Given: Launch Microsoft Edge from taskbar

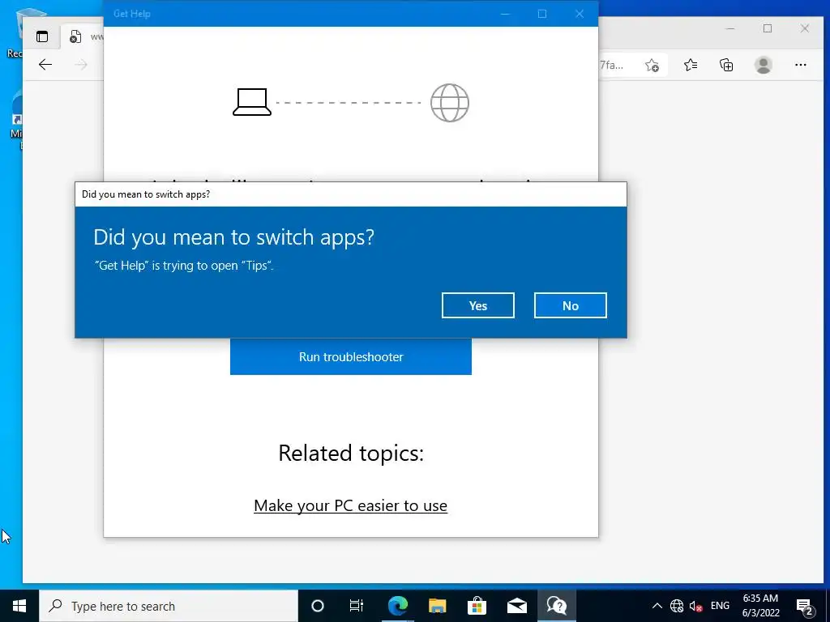Looking at the screenshot, I should [397, 606].
